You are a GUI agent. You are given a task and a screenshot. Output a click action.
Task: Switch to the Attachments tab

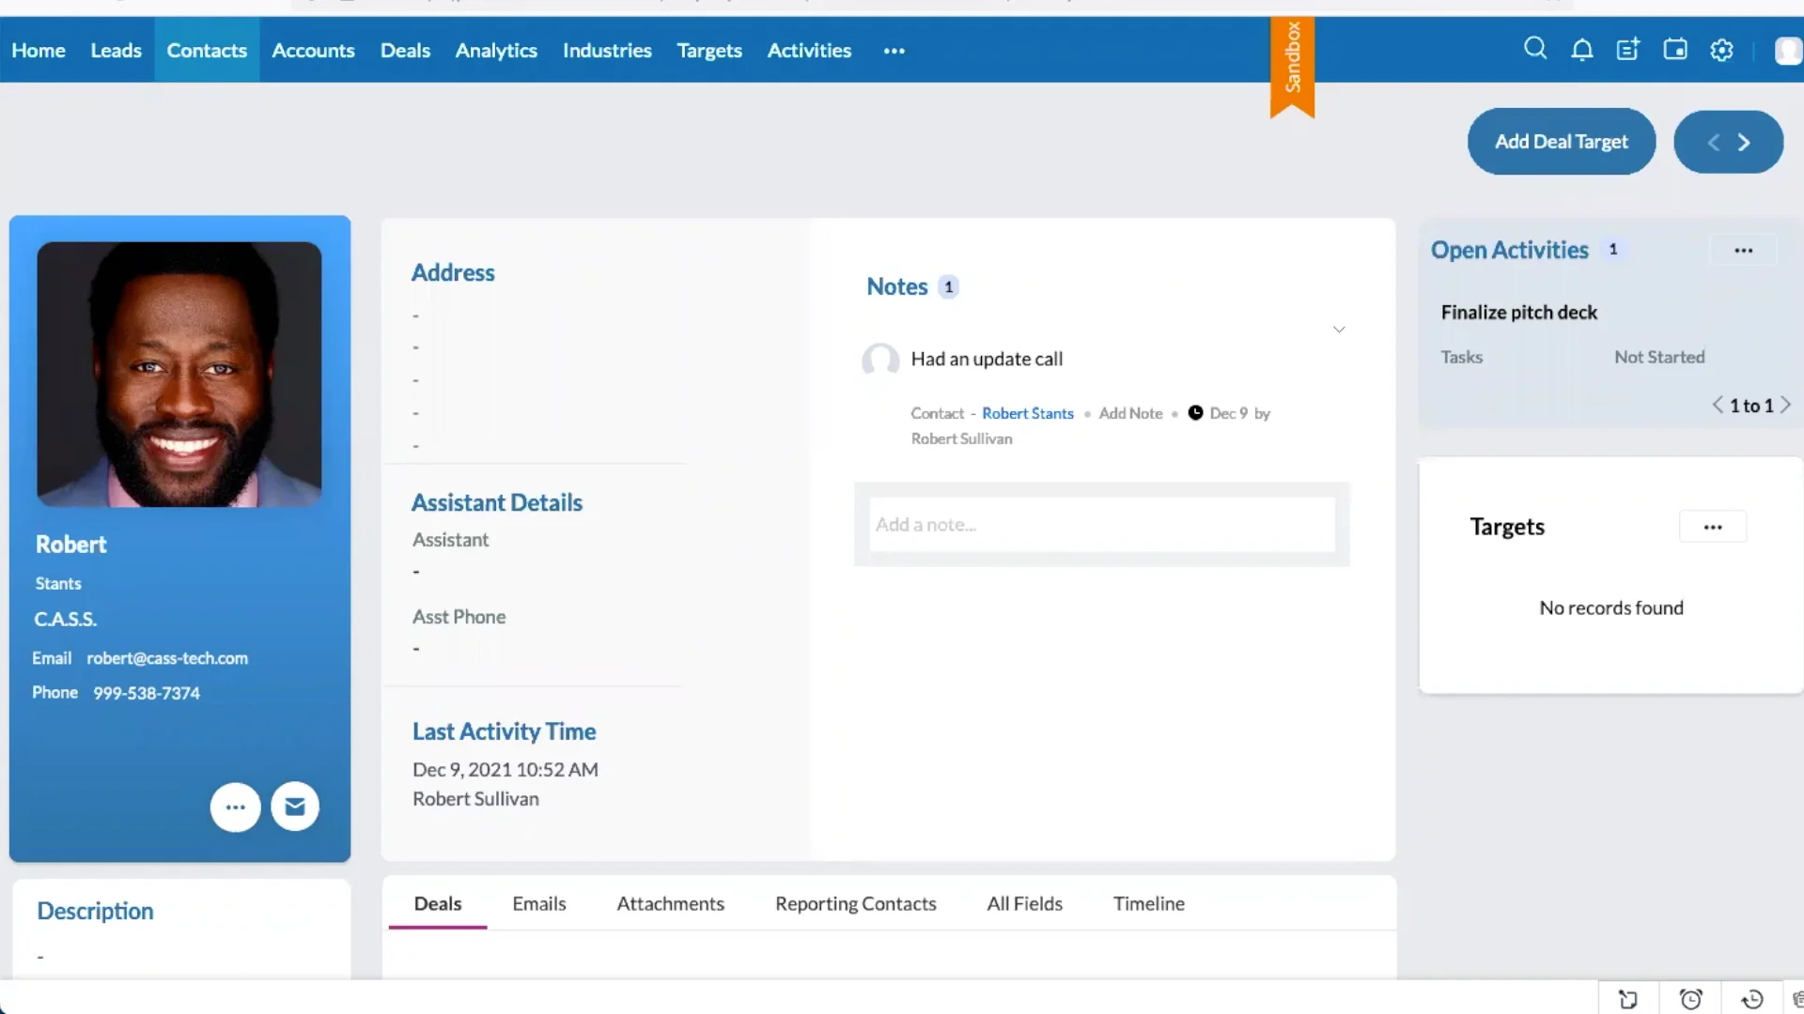671,903
